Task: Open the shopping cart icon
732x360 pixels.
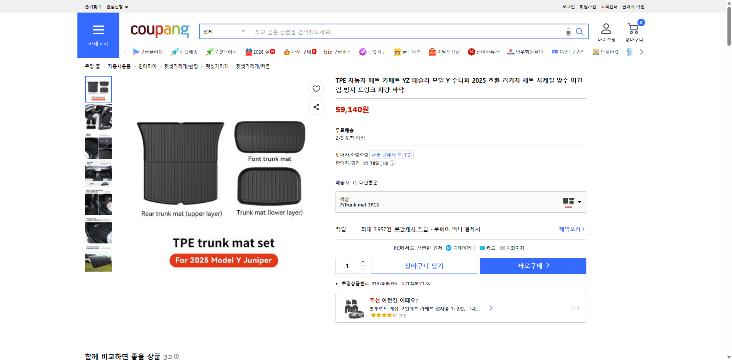Action: pos(634,29)
